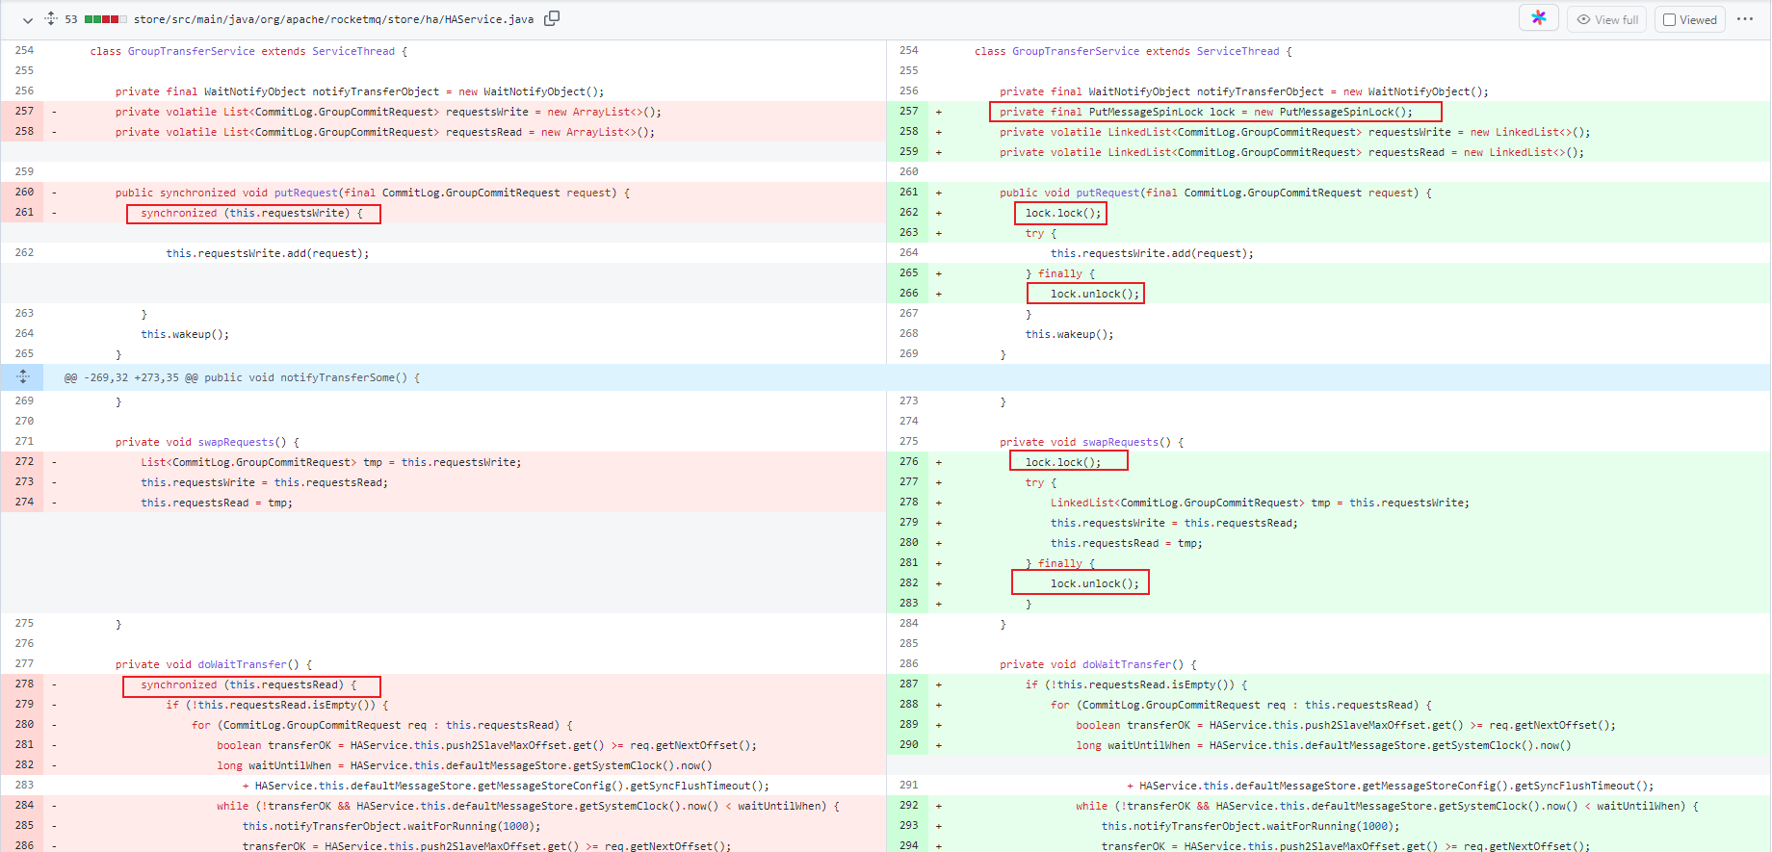Click added lock.unlock() line at 282
1772x852 pixels.
1095,583
